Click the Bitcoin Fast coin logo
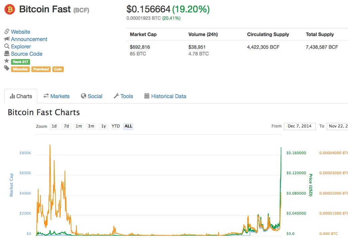 (10, 9)
